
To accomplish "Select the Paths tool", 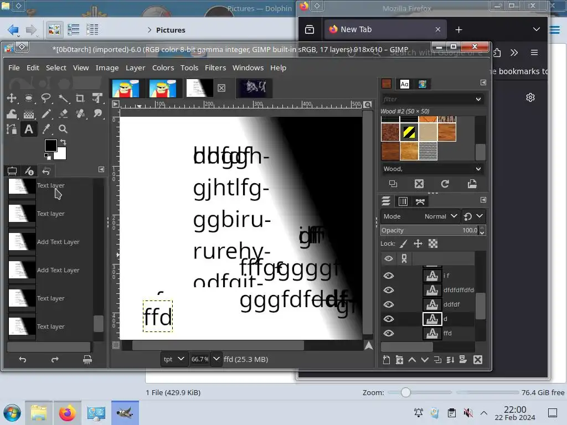I will (12, 129).
